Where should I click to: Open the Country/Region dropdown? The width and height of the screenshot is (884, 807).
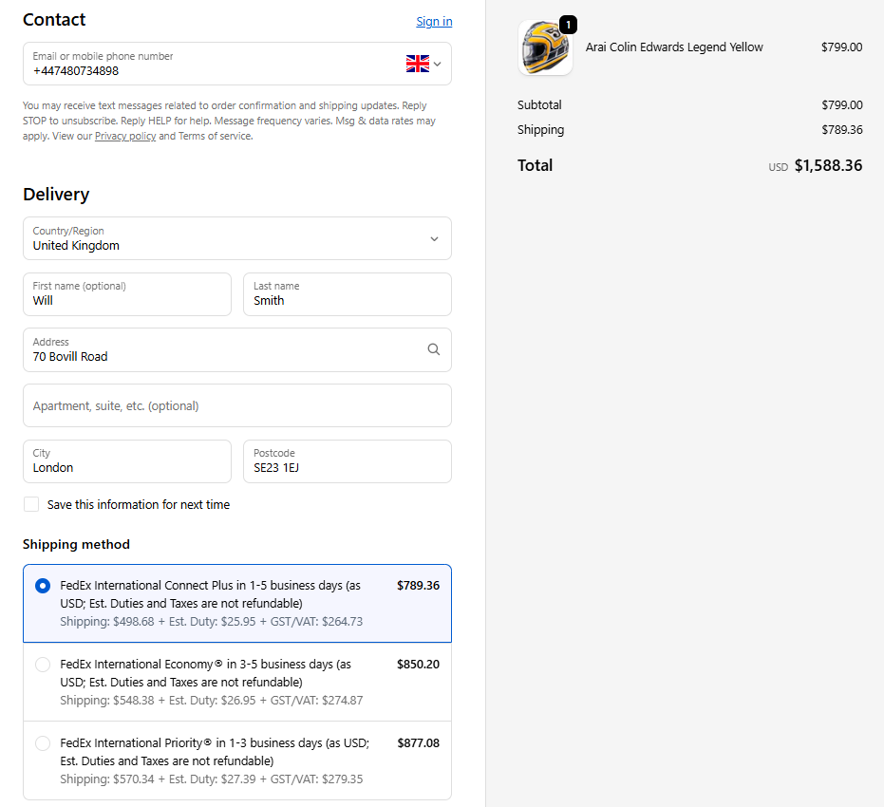237,238
